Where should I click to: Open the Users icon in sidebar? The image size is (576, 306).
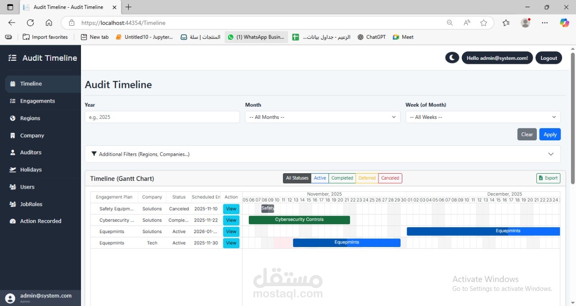13,187
